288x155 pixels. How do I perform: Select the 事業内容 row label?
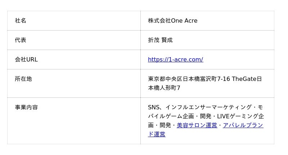26,107
